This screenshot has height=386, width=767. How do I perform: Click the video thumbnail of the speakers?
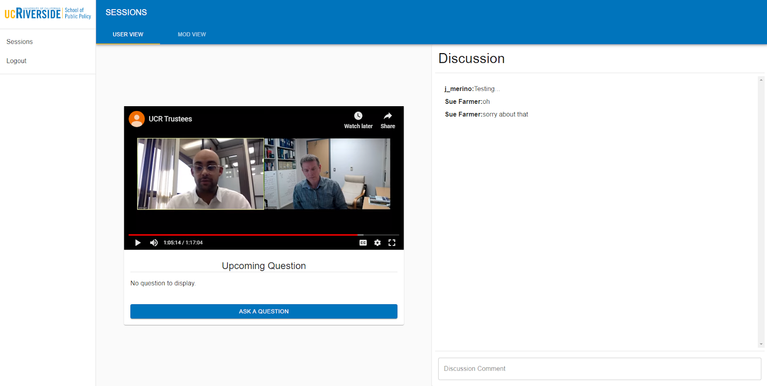264,174
